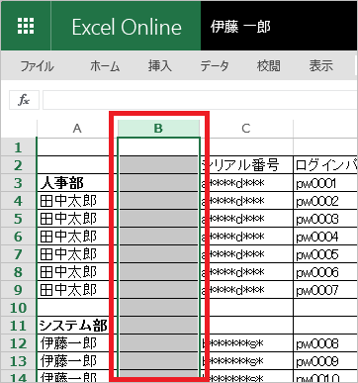The width and height of the screenshot is (358, 383).
Task: Click the シリアル番号 header cell
Action: click(246, 165)
